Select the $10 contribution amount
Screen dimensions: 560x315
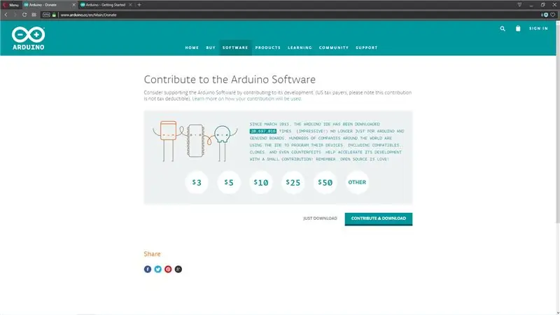[261, 183]
